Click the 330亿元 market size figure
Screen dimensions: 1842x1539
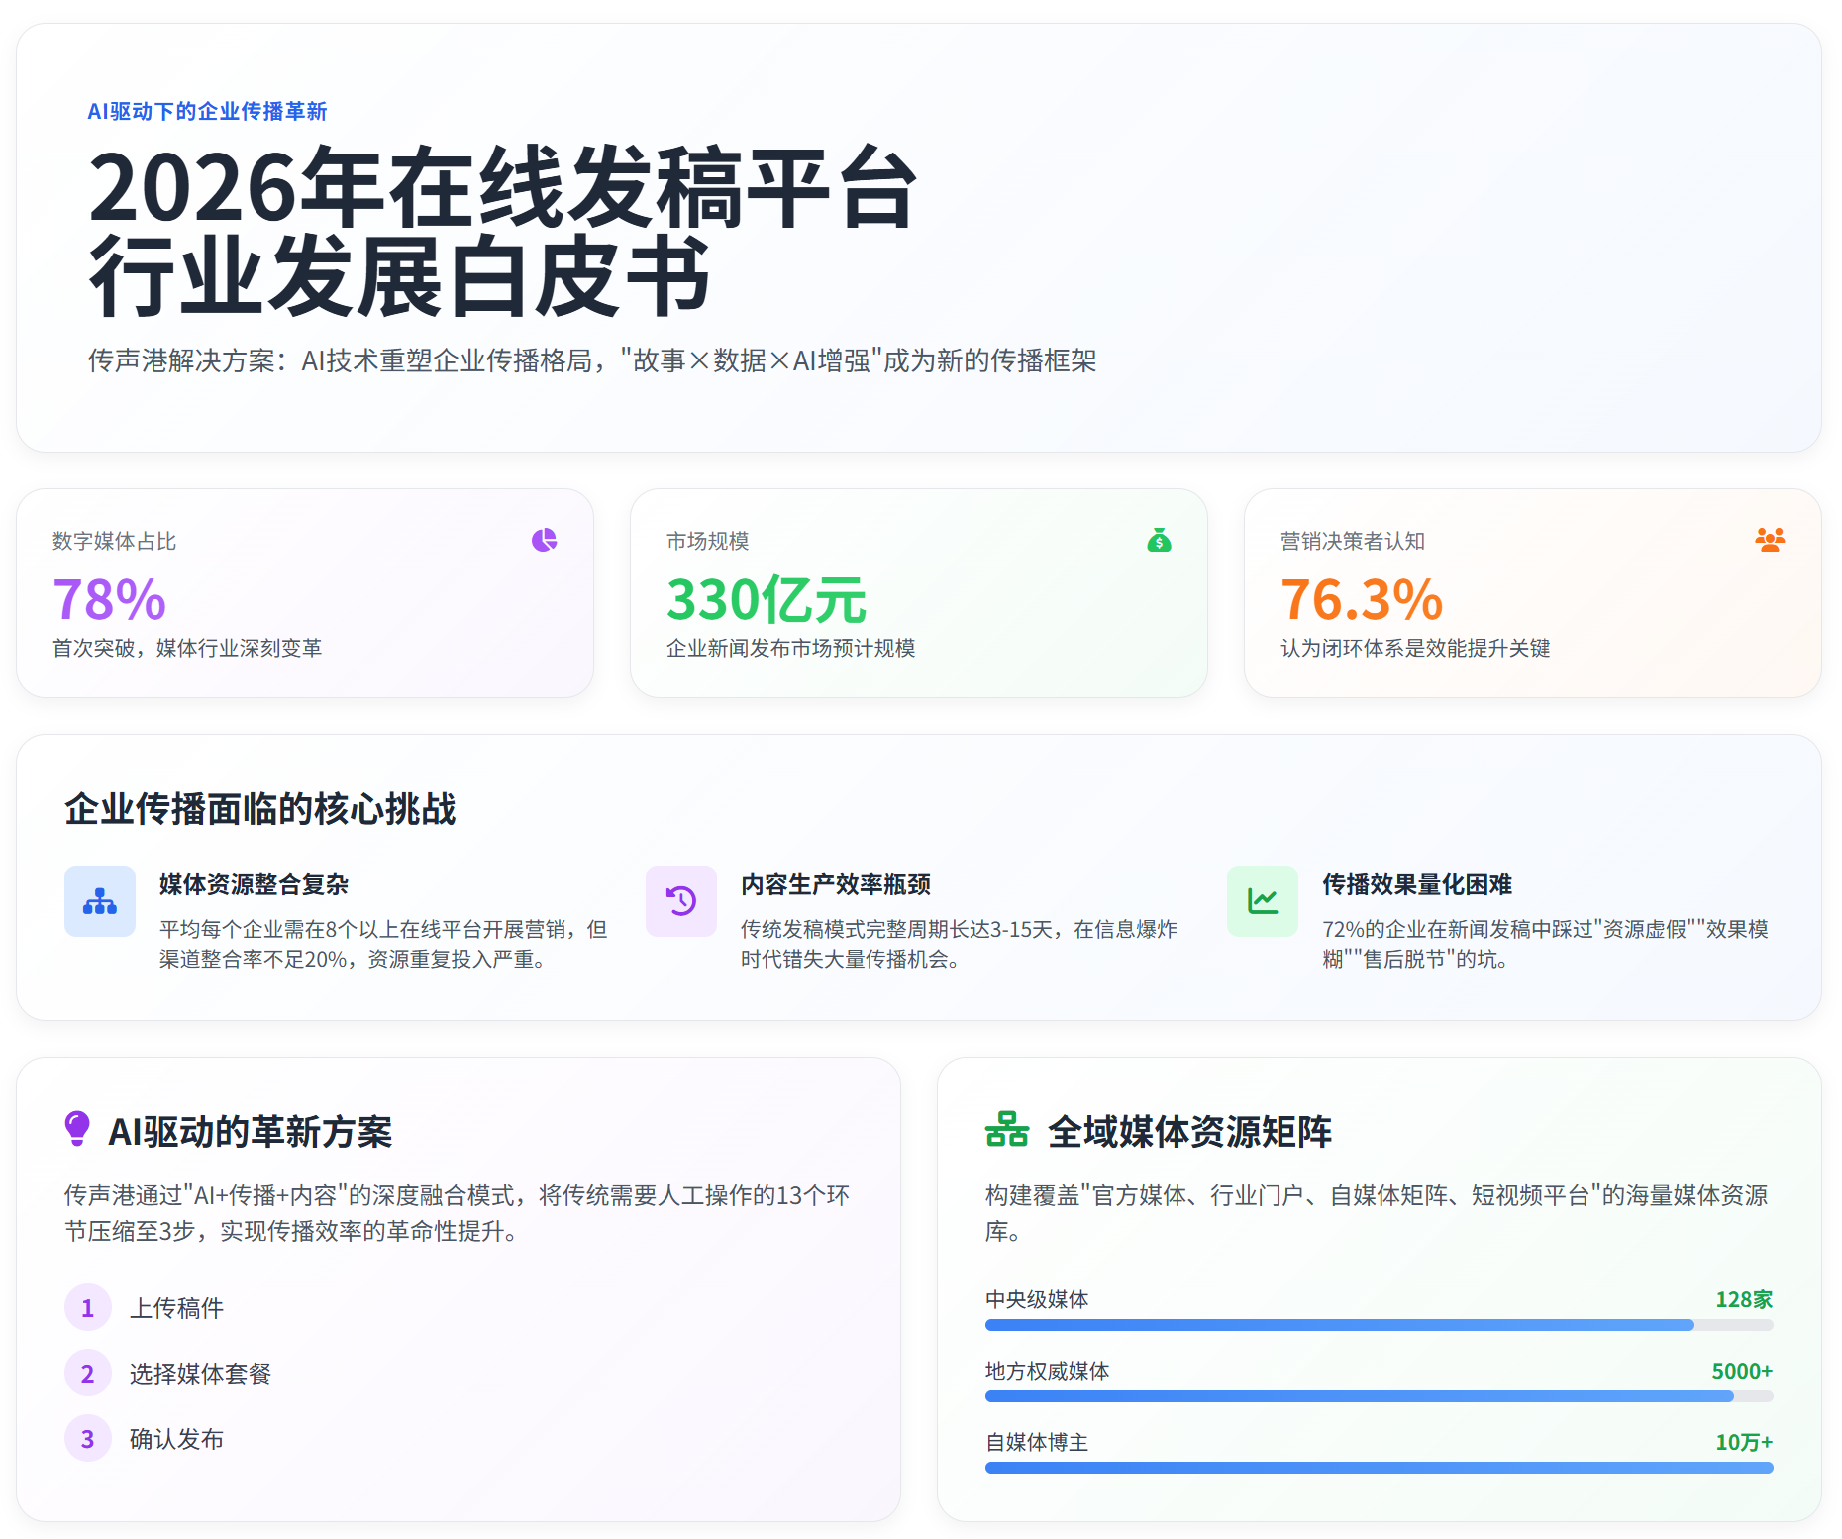[x=767, y=599]
